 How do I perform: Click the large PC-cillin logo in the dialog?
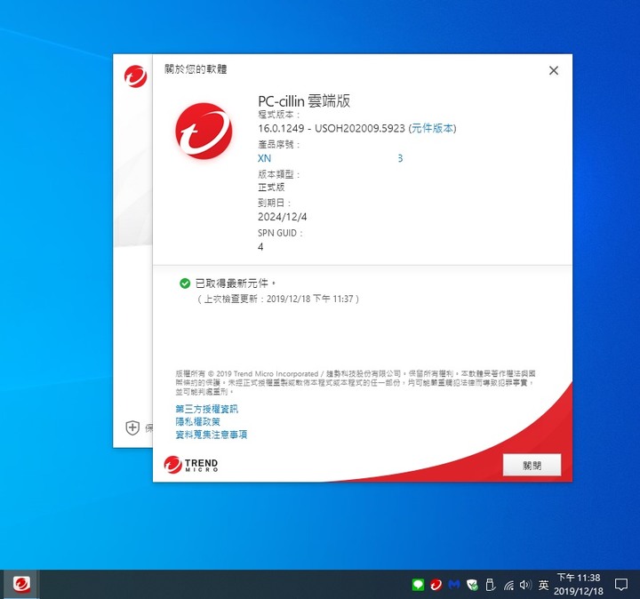pyautogui.click(x=204, y=131)
